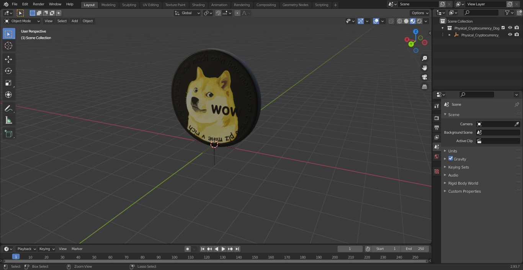
Task: Switch to the UV Editing workspace tab
Action: click(x=150, y=5)
